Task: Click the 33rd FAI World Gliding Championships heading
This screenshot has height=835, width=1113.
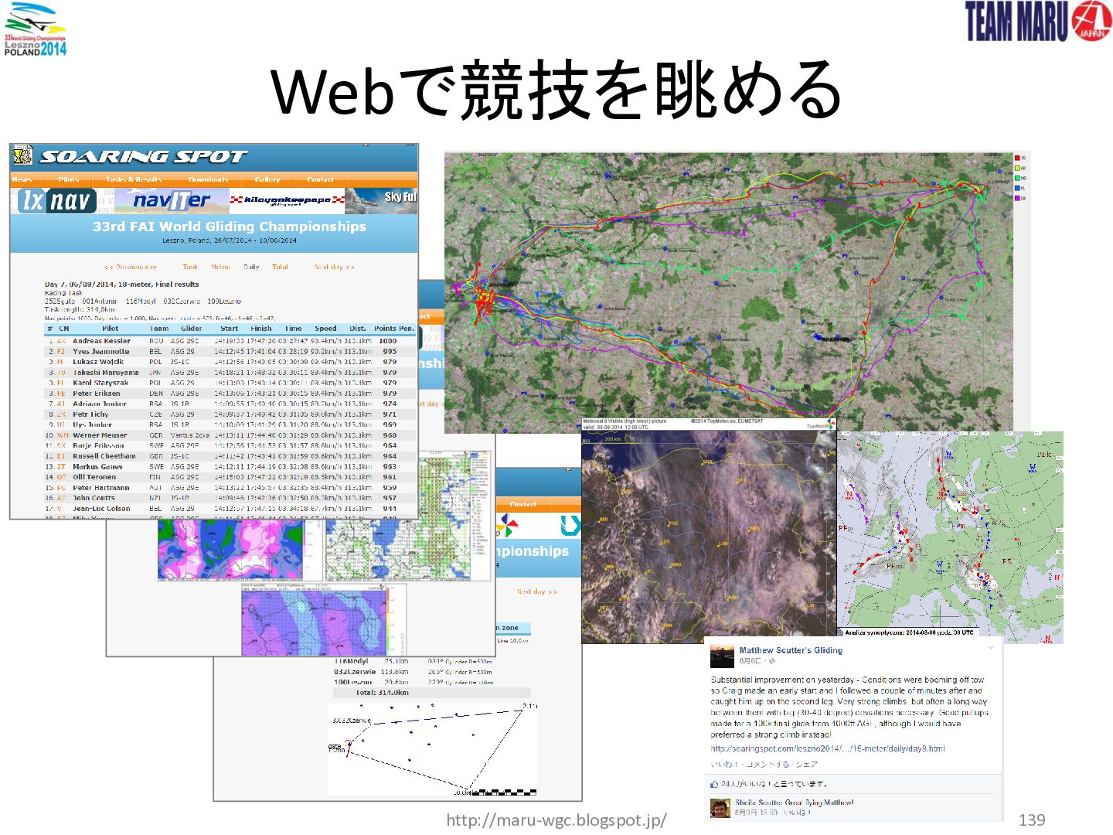Action: [x=230, y=227]
